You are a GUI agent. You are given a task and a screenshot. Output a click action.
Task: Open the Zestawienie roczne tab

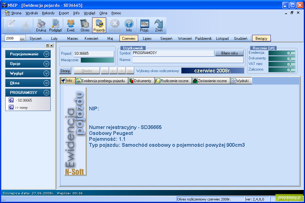211,81
